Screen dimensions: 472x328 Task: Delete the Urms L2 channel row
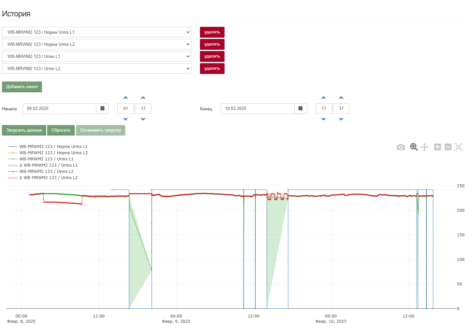pos(212,68)
